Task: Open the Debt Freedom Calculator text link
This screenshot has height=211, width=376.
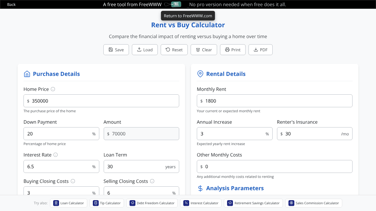Action: [156, 203]
